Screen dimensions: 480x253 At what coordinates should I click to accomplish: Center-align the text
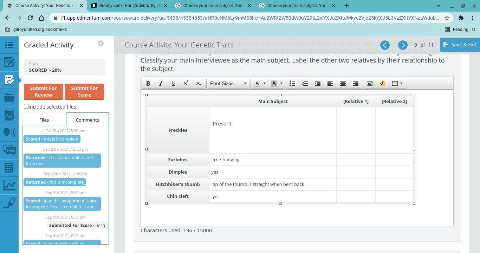(343, 83)
